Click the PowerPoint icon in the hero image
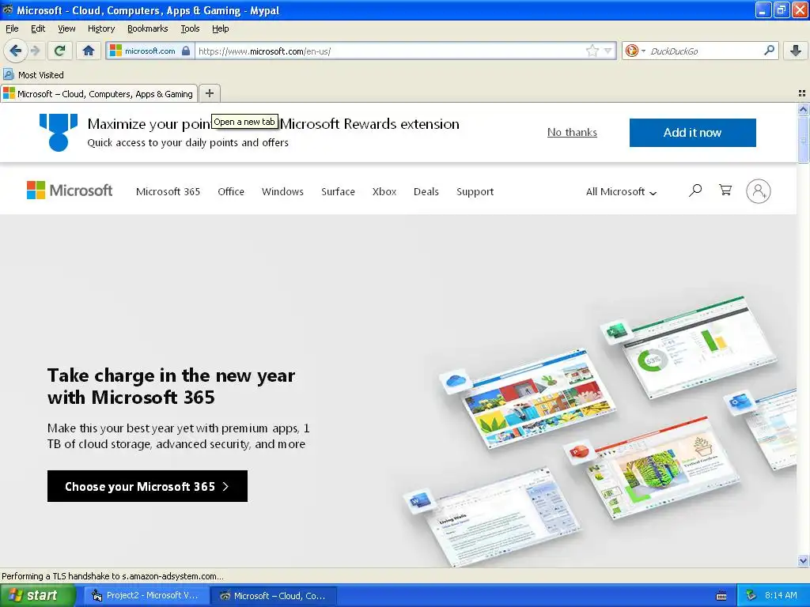The height and width of the screenshot is (607, 810). pyautogui.click(x=578, y=452)
